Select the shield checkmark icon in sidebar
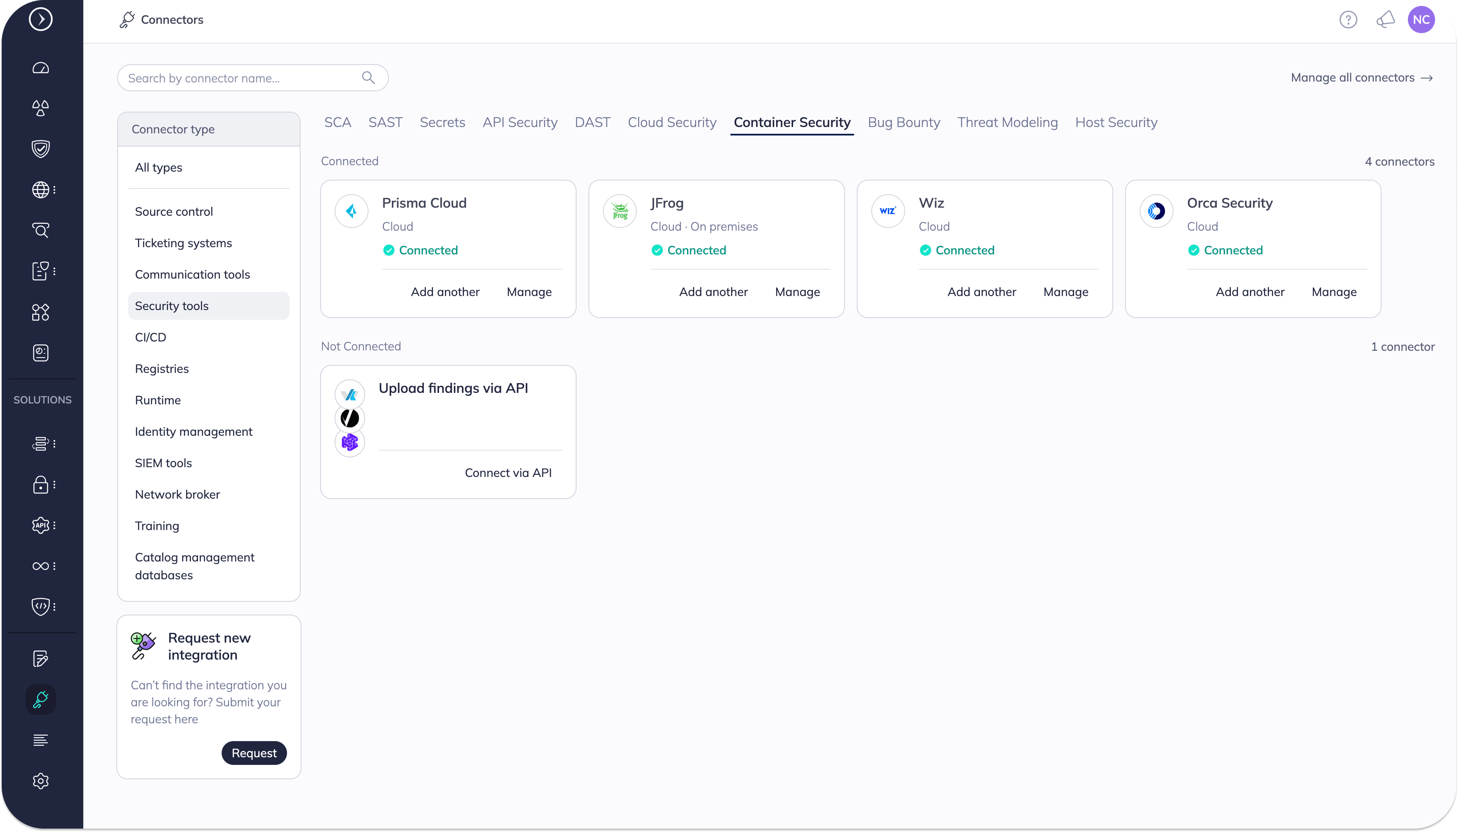The height and width of the screenshot is (832, 1458). coord(41,149)
